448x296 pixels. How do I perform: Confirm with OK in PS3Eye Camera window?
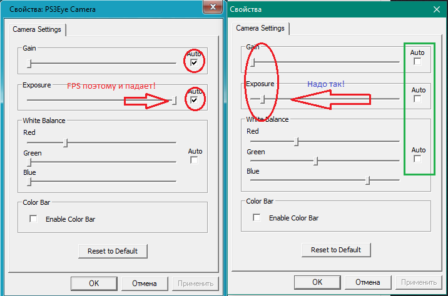coord(94,284)
